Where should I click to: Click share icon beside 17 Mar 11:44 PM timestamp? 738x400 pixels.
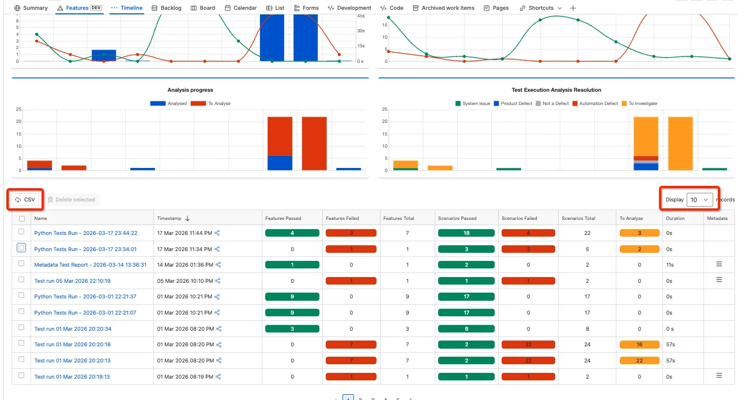[x=217, y=233]
